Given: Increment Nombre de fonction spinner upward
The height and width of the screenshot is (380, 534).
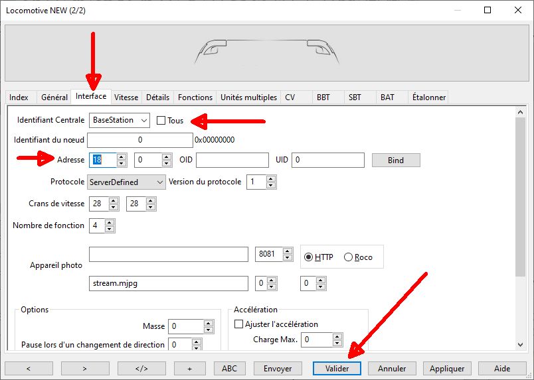Looking at the screenshot, I should tap(110, 222).
